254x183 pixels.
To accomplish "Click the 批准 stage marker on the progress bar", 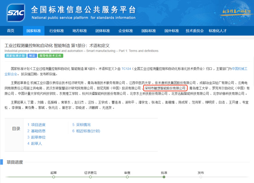I will coord(164,177).
